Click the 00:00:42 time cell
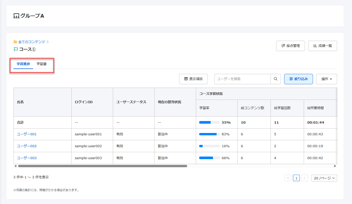Viewport: 352px width, 204px height. click(320, 158)
